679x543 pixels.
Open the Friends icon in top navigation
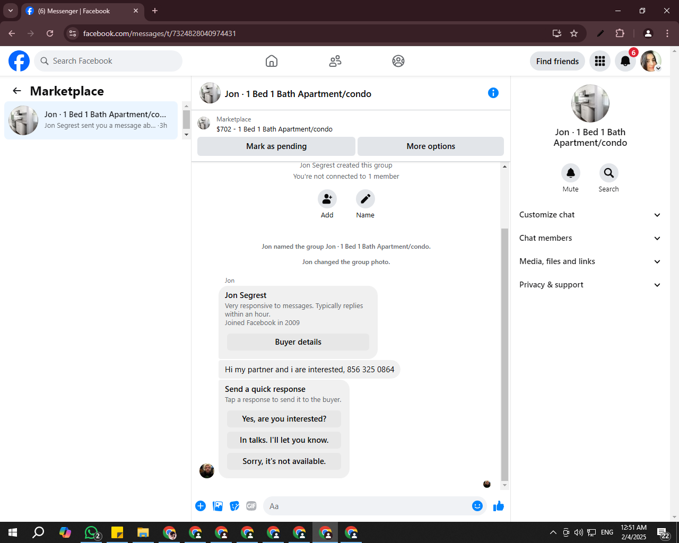(x=335, y=61)
